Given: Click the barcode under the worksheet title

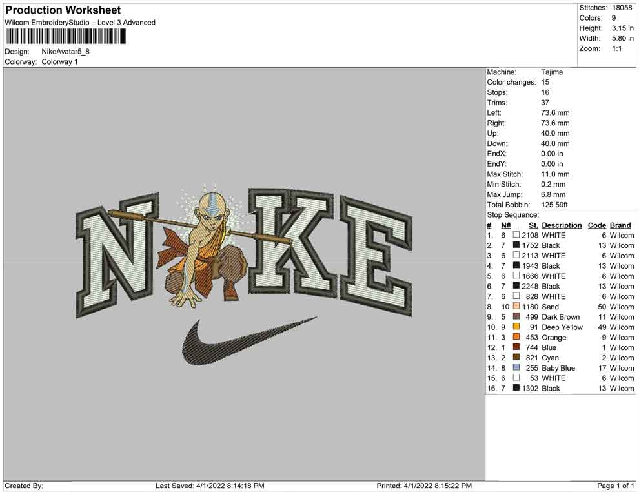Looking at the screenshot, I should click(66, 37).
